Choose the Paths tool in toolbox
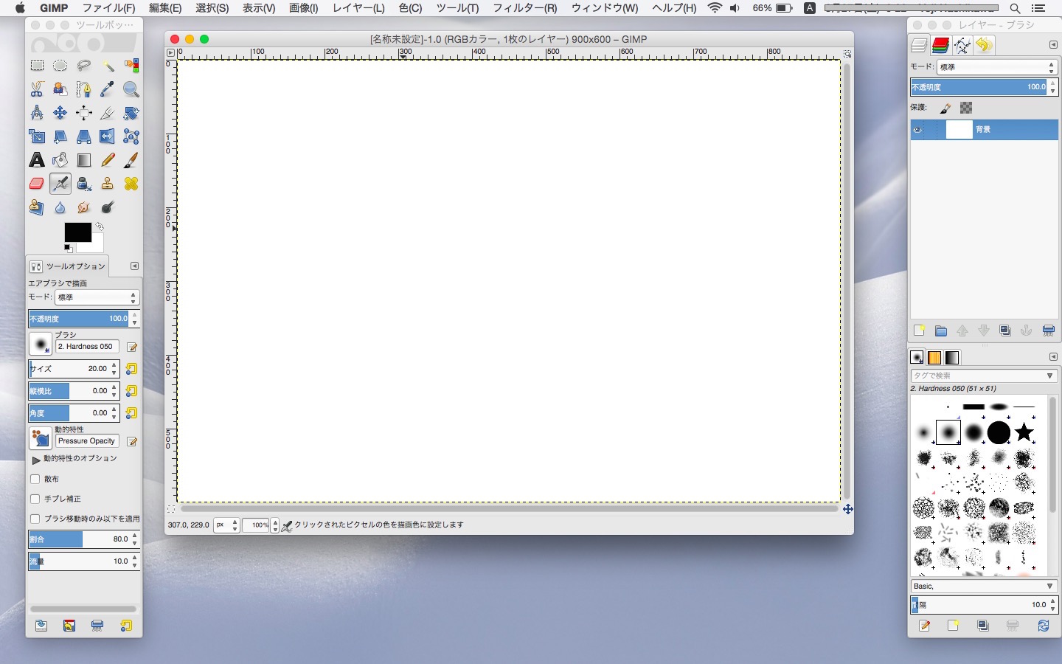This screenshot has width=1062, height=664. pyautogui.click(x=84, y=89)
